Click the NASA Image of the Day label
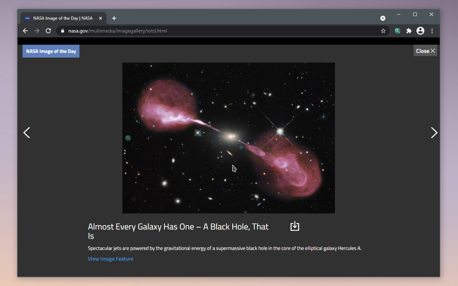The image size is (458, 286). click(x=51, y=51)
